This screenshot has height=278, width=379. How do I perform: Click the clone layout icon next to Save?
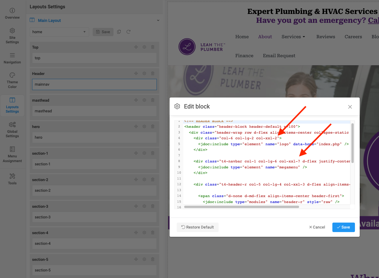(x=119, y=32)
